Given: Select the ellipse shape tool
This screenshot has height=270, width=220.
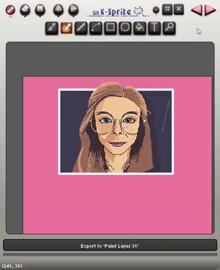Looking at the screenshot, I should (125, 28).
